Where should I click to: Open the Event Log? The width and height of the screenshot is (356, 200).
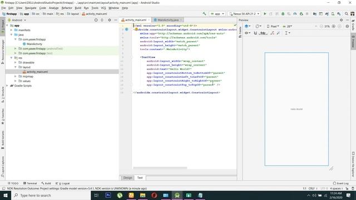[x=340, y=183]
